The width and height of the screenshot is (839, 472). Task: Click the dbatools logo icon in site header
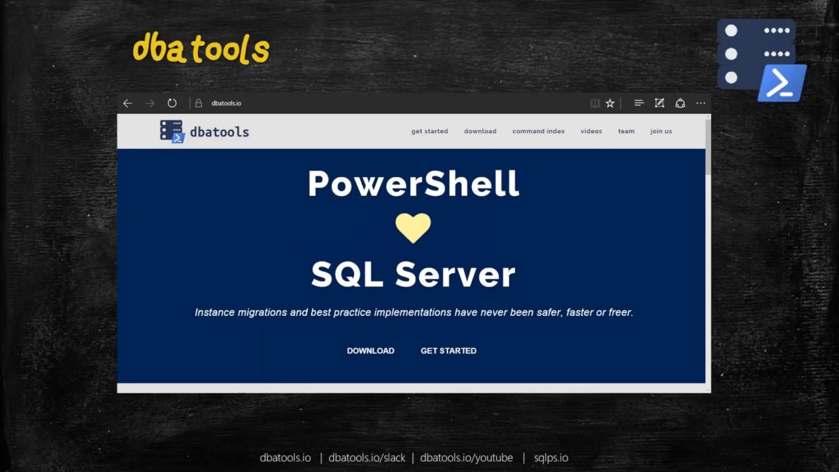pyautogui.click(x=172, y=131)
